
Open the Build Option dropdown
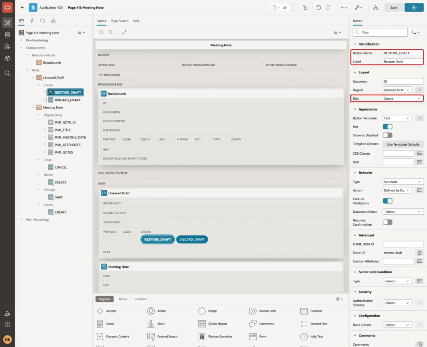397,325
